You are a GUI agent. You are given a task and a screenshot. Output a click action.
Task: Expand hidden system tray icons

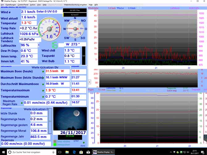(x=170, y=152)
